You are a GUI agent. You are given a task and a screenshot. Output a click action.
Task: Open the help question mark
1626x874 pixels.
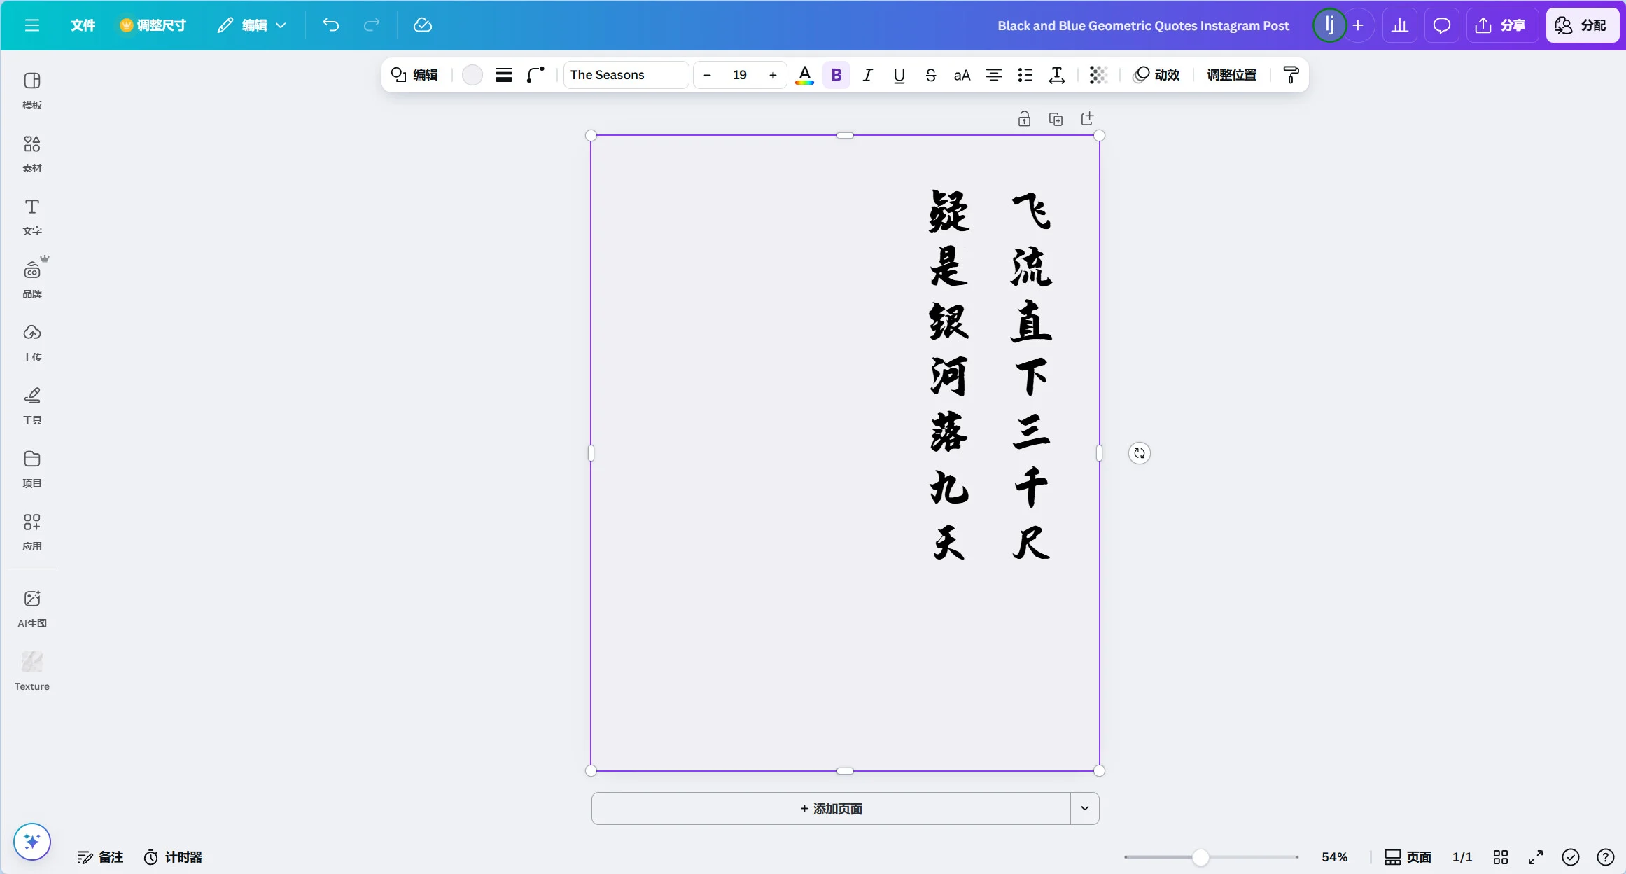[1605, 857]
